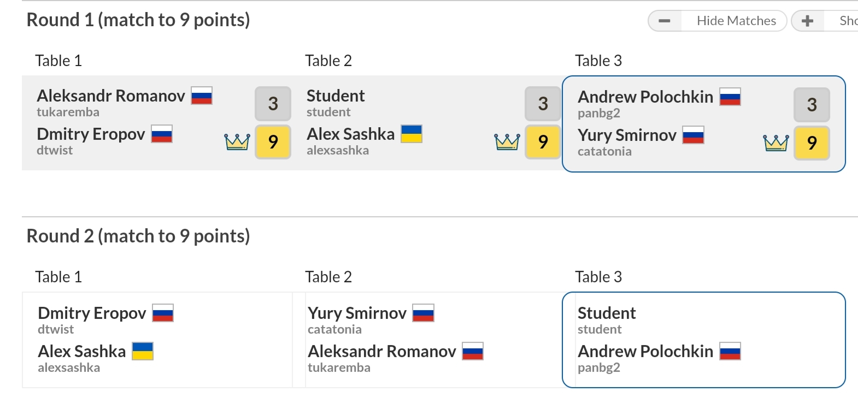Click the crown icon beside Alex Sashka
The image size is (858, 398).
pyautogui.click(x=507, y=142)
